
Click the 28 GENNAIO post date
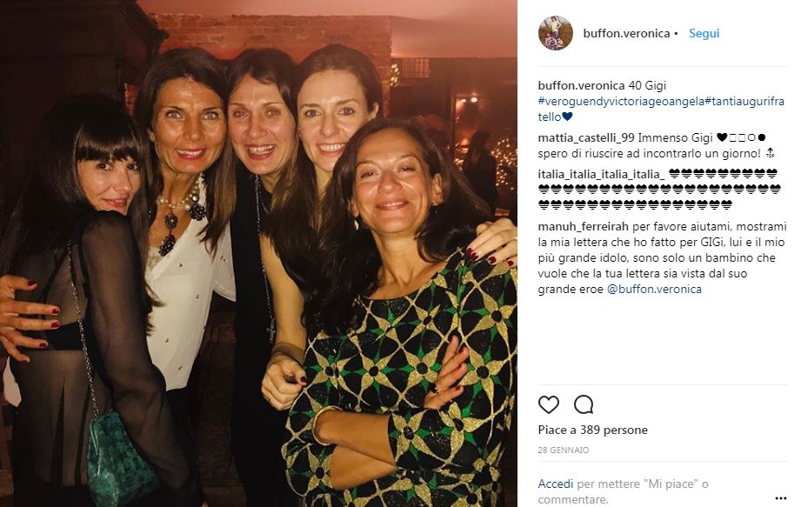(x=564, y=450)
